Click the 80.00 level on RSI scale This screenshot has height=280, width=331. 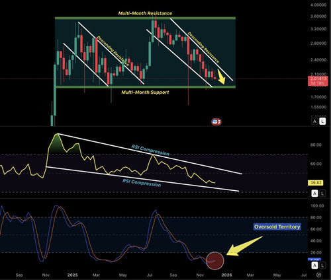(x=316, y=145)
